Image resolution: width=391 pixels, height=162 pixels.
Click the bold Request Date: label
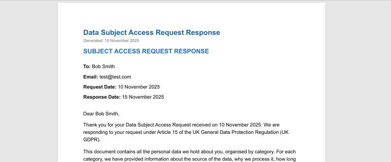100,87
